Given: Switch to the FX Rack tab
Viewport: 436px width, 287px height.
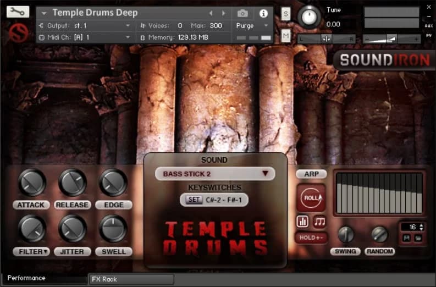Looking at the screenshot, I should coord(104,279).
